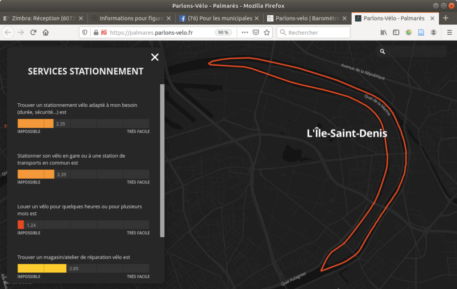Click the Avenue de la République street label

point(363,72)
